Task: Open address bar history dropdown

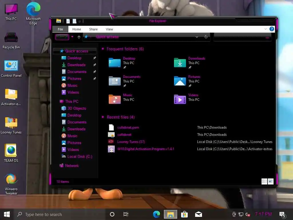Action: 197,37
